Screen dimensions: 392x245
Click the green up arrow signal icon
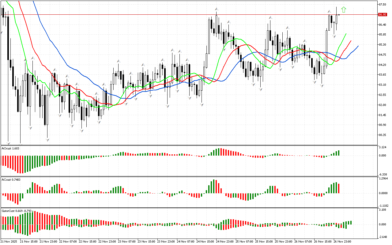344,10
